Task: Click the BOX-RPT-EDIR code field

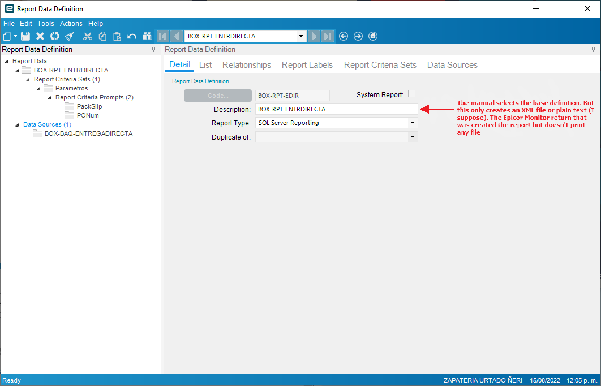Action: [293, 96]
